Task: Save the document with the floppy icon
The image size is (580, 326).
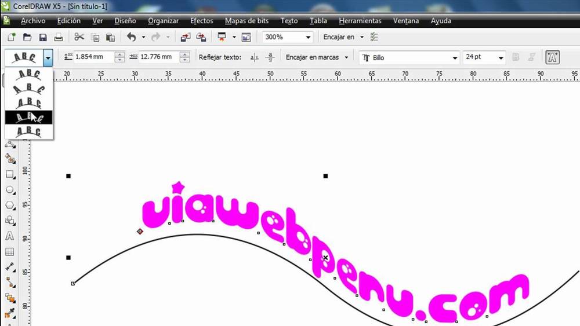Action: pos(43,37)
